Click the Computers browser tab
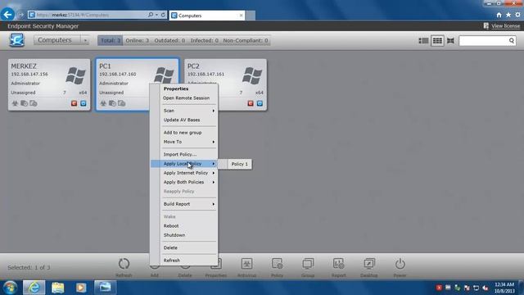The height and width of the screenshot is (295, 524). tap(206, 16)
